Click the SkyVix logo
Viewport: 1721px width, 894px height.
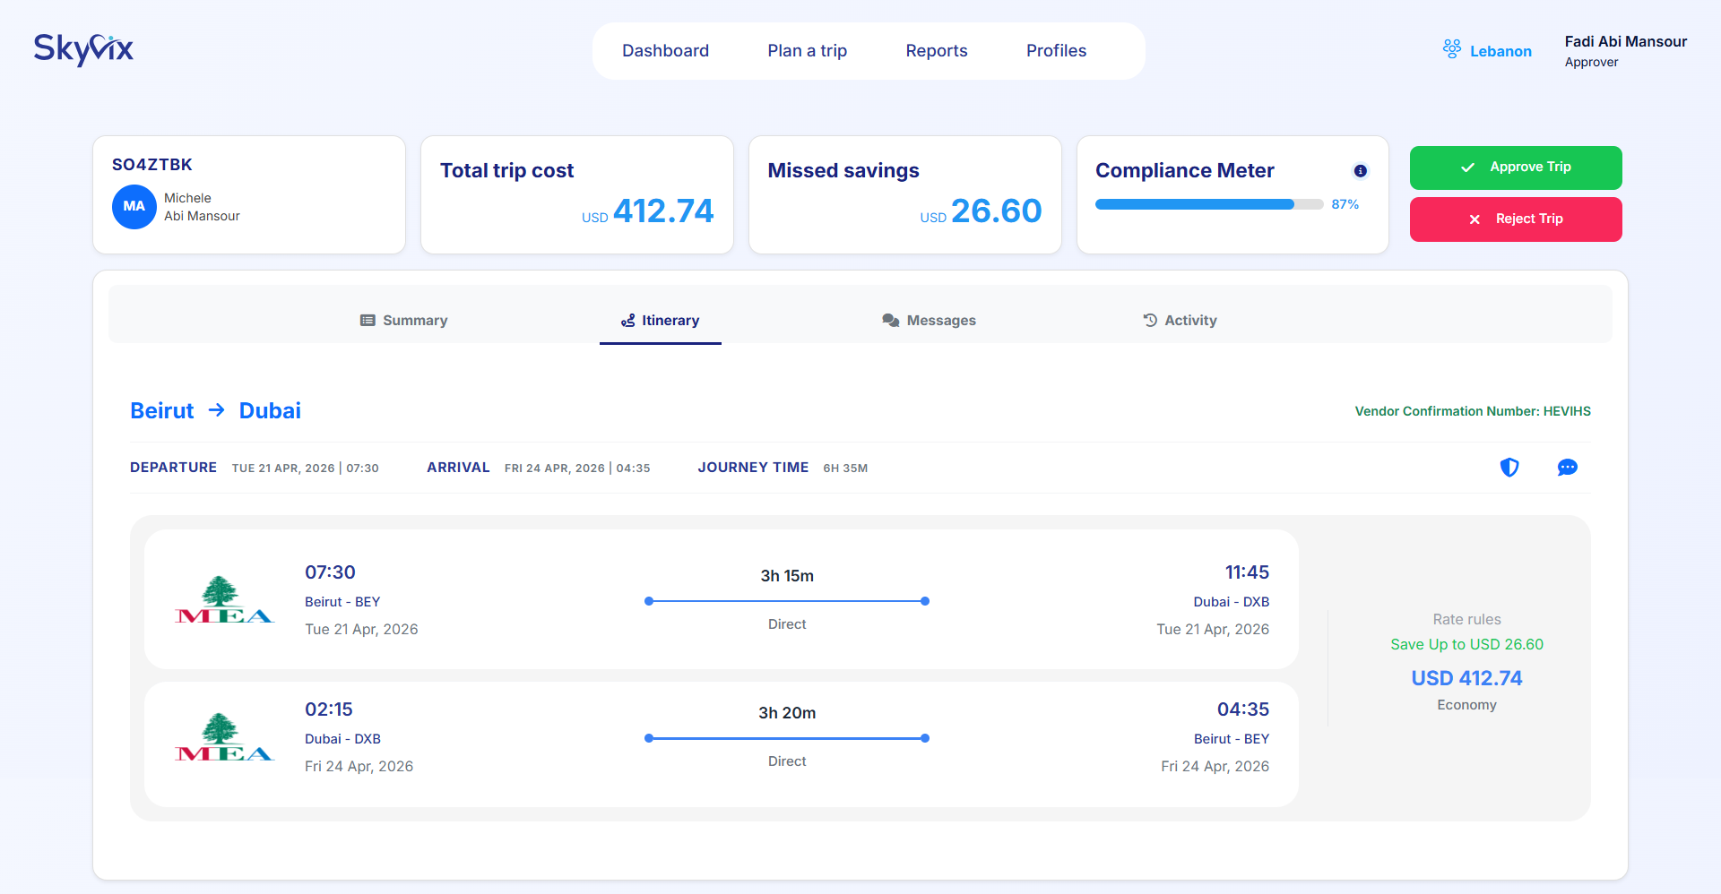point(83,49)
